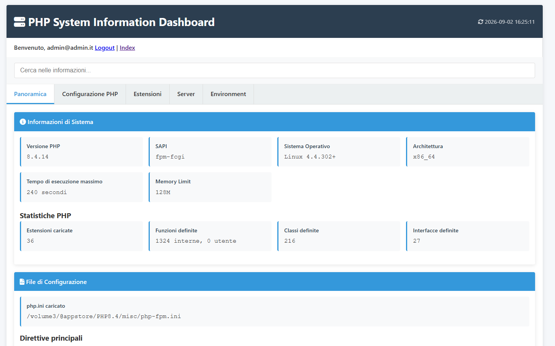Click the Memory Limit value 128M
555x346 pixels.
tap(163, 192)
